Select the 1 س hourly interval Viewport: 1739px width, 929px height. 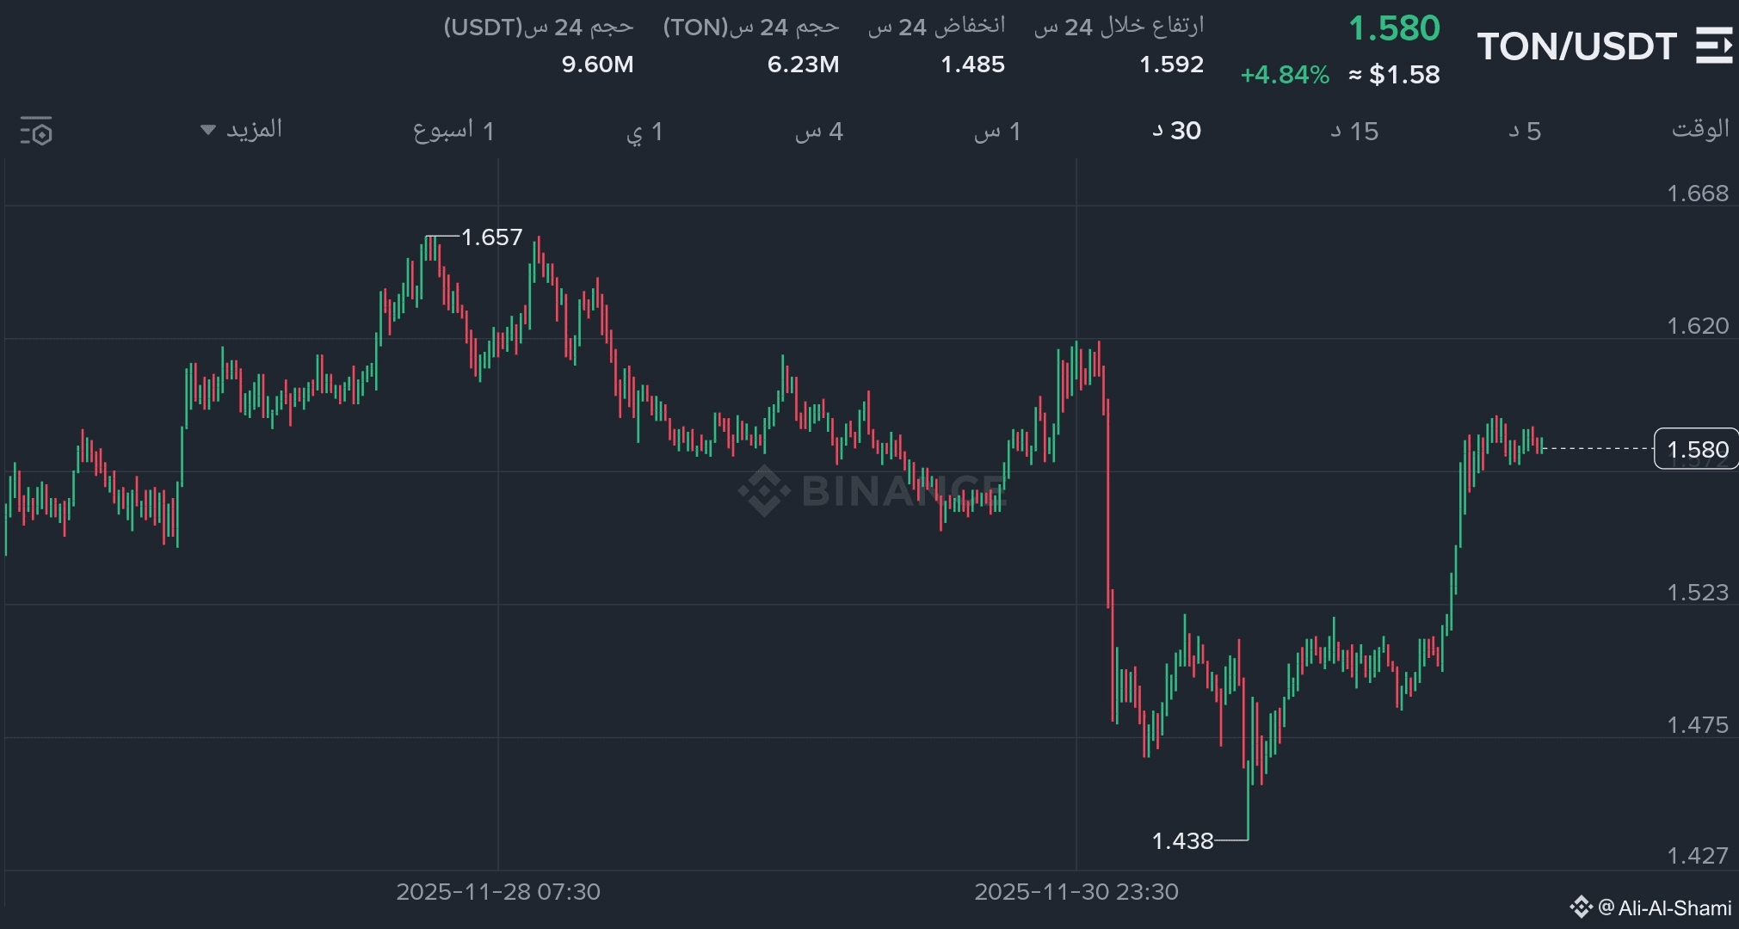(997, 131)
